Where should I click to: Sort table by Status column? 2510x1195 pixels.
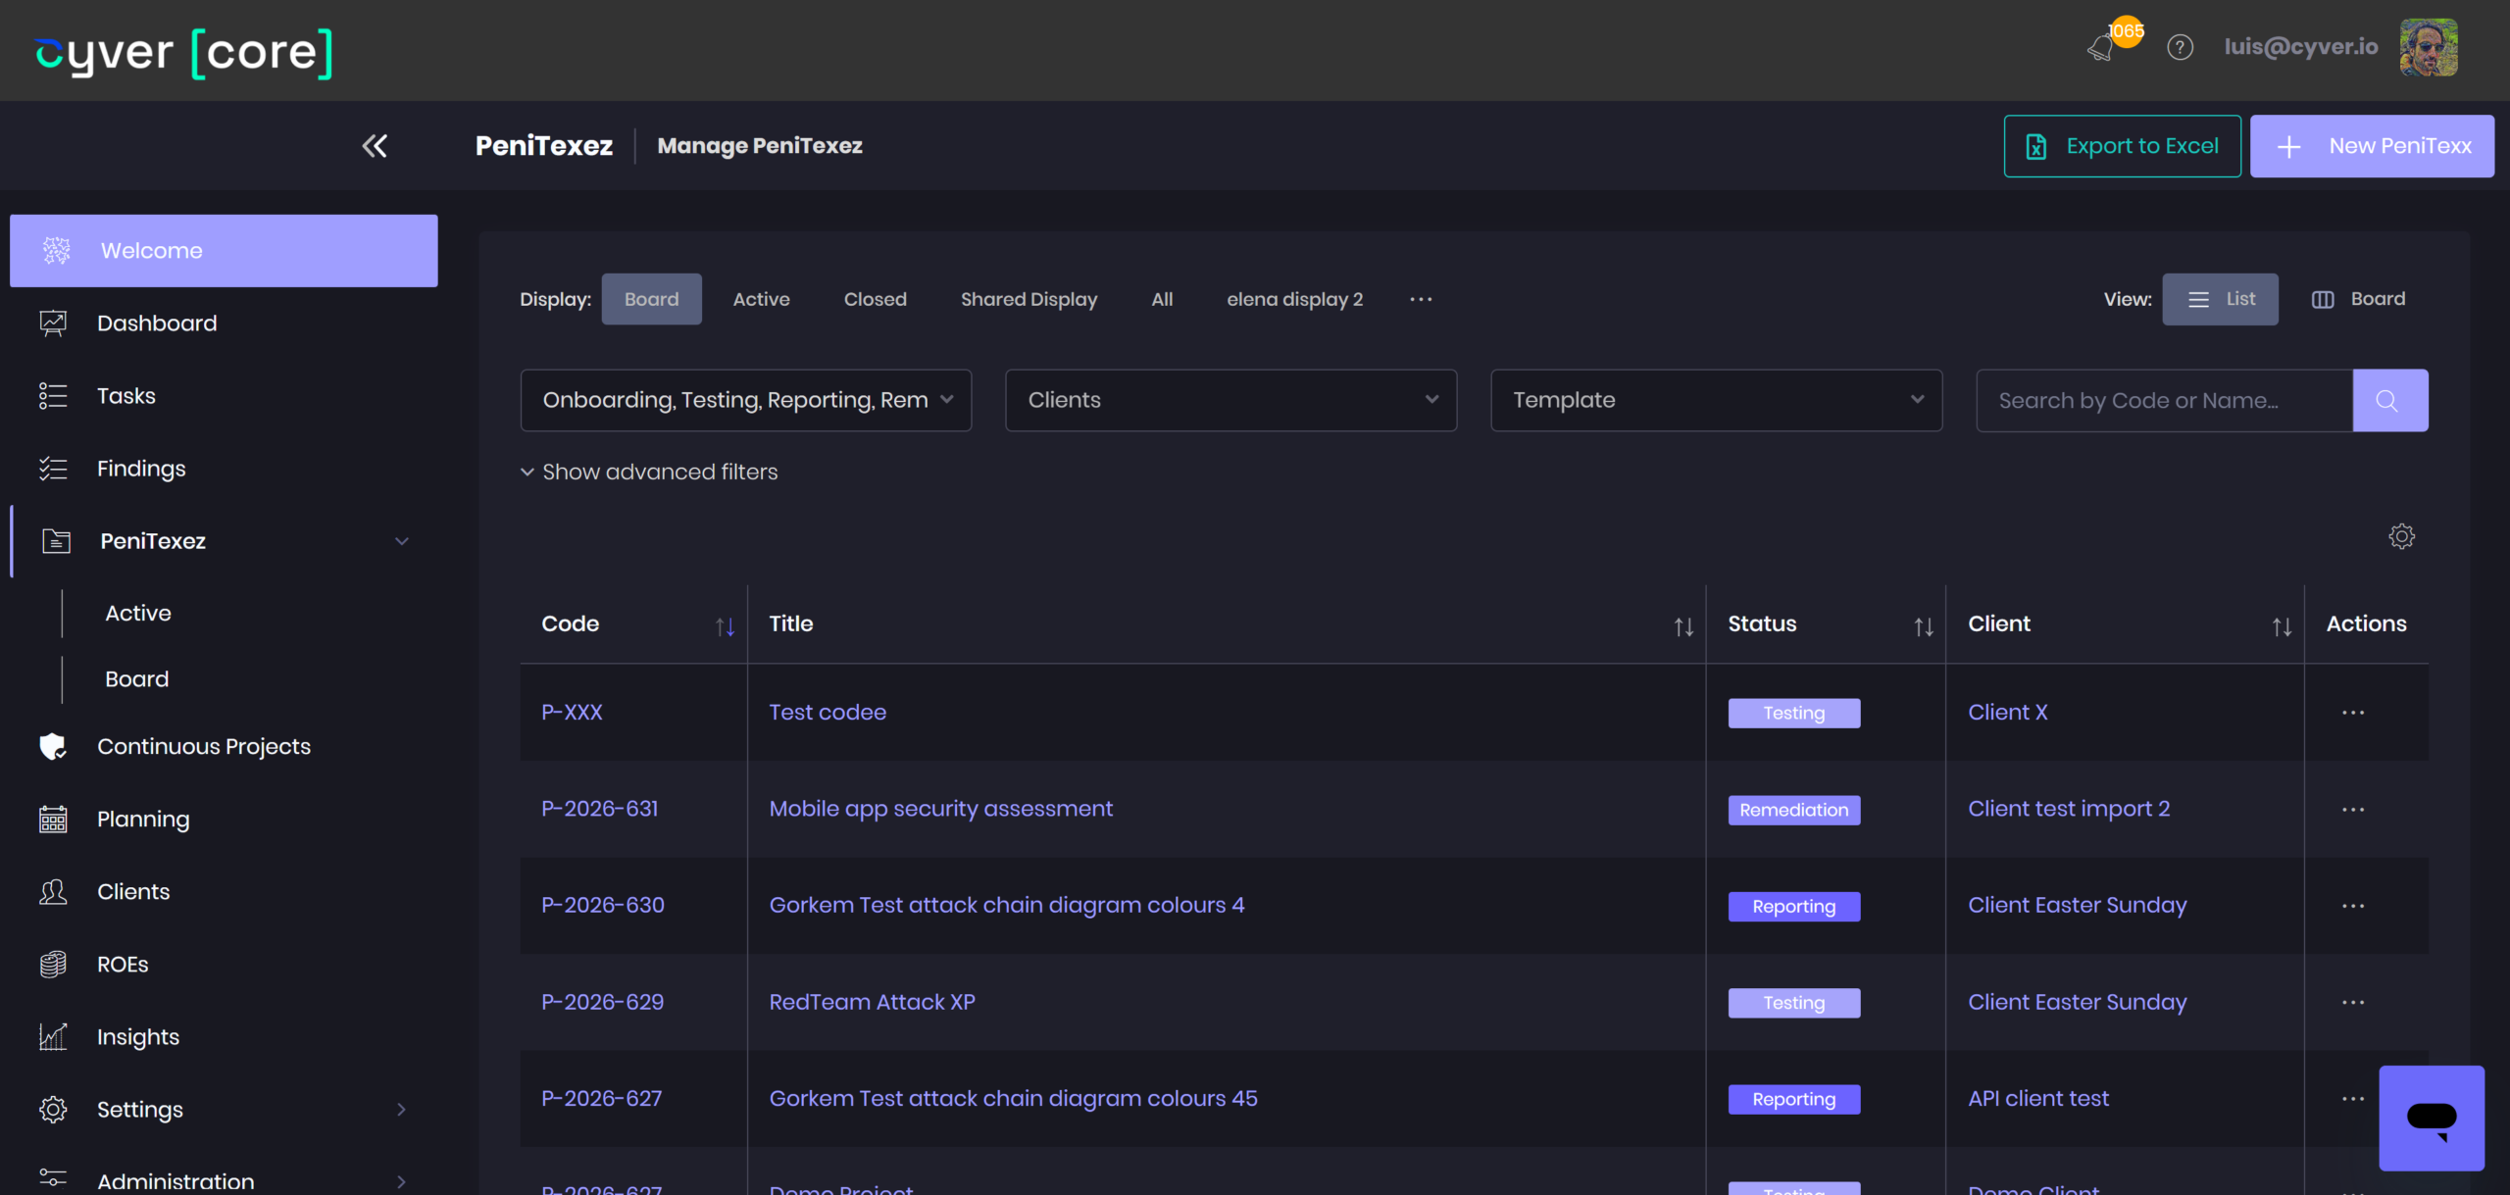point(1924,626)
